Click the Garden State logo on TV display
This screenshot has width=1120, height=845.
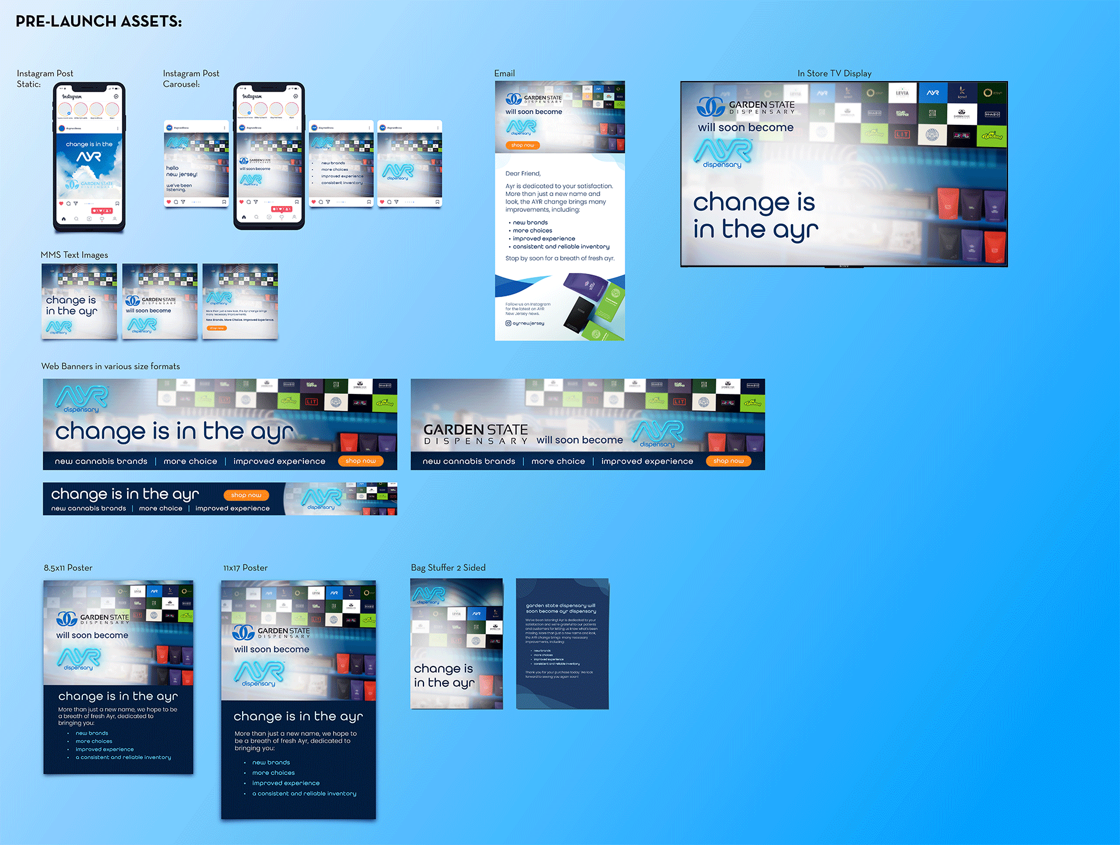[x=746, y=107]
